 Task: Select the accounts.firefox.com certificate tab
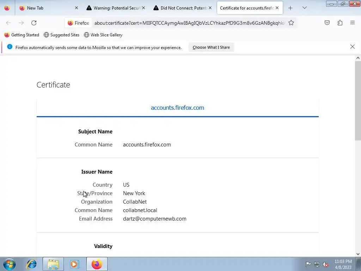[177, 108]
